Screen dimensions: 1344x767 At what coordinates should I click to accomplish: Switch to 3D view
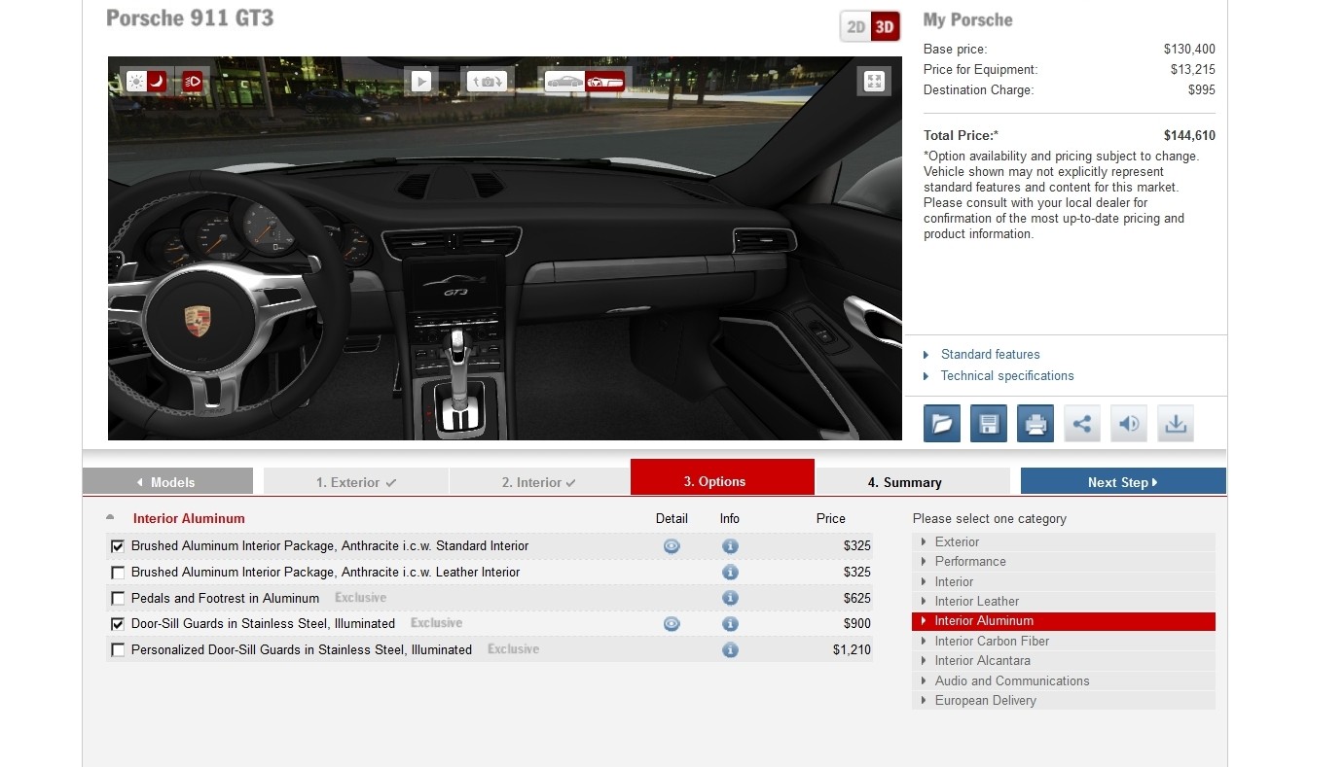coord(885,27)
